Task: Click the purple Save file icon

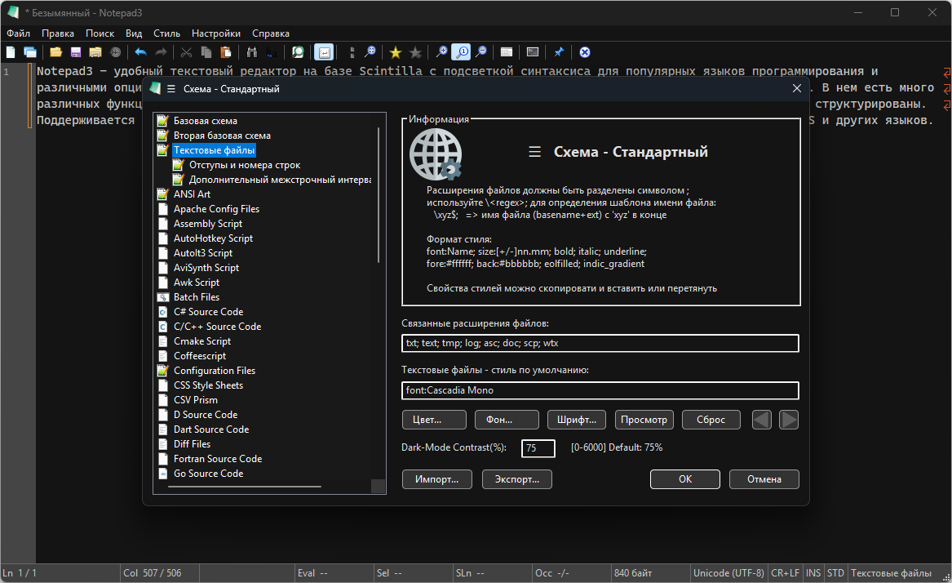Action: 76,52
